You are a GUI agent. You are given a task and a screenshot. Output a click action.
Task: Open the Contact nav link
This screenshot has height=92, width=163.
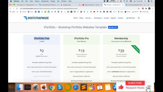click(120, 18)
